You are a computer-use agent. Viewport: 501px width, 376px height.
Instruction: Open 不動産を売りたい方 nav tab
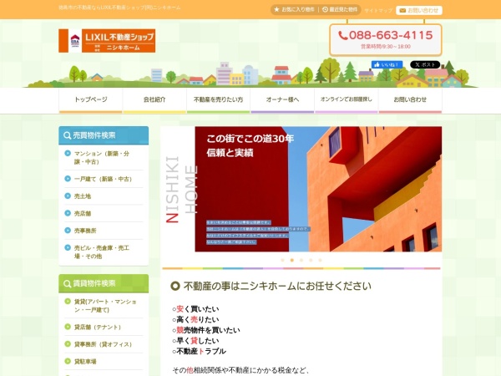coord(219,100)
